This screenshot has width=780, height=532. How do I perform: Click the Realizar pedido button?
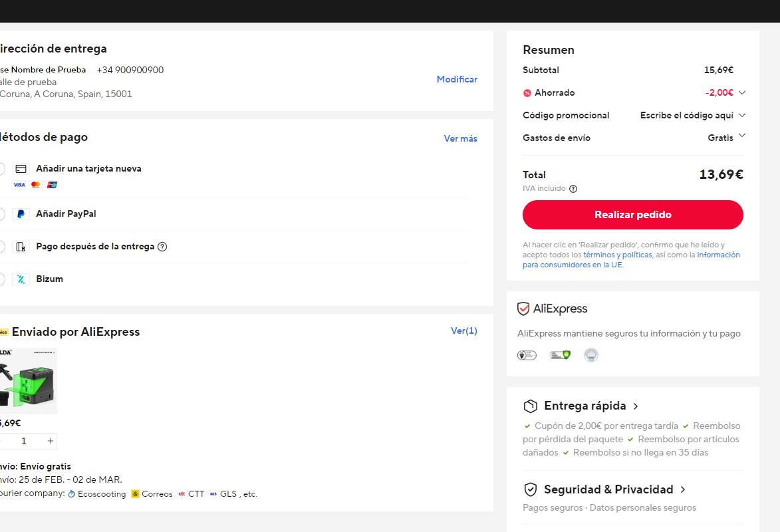633,215
